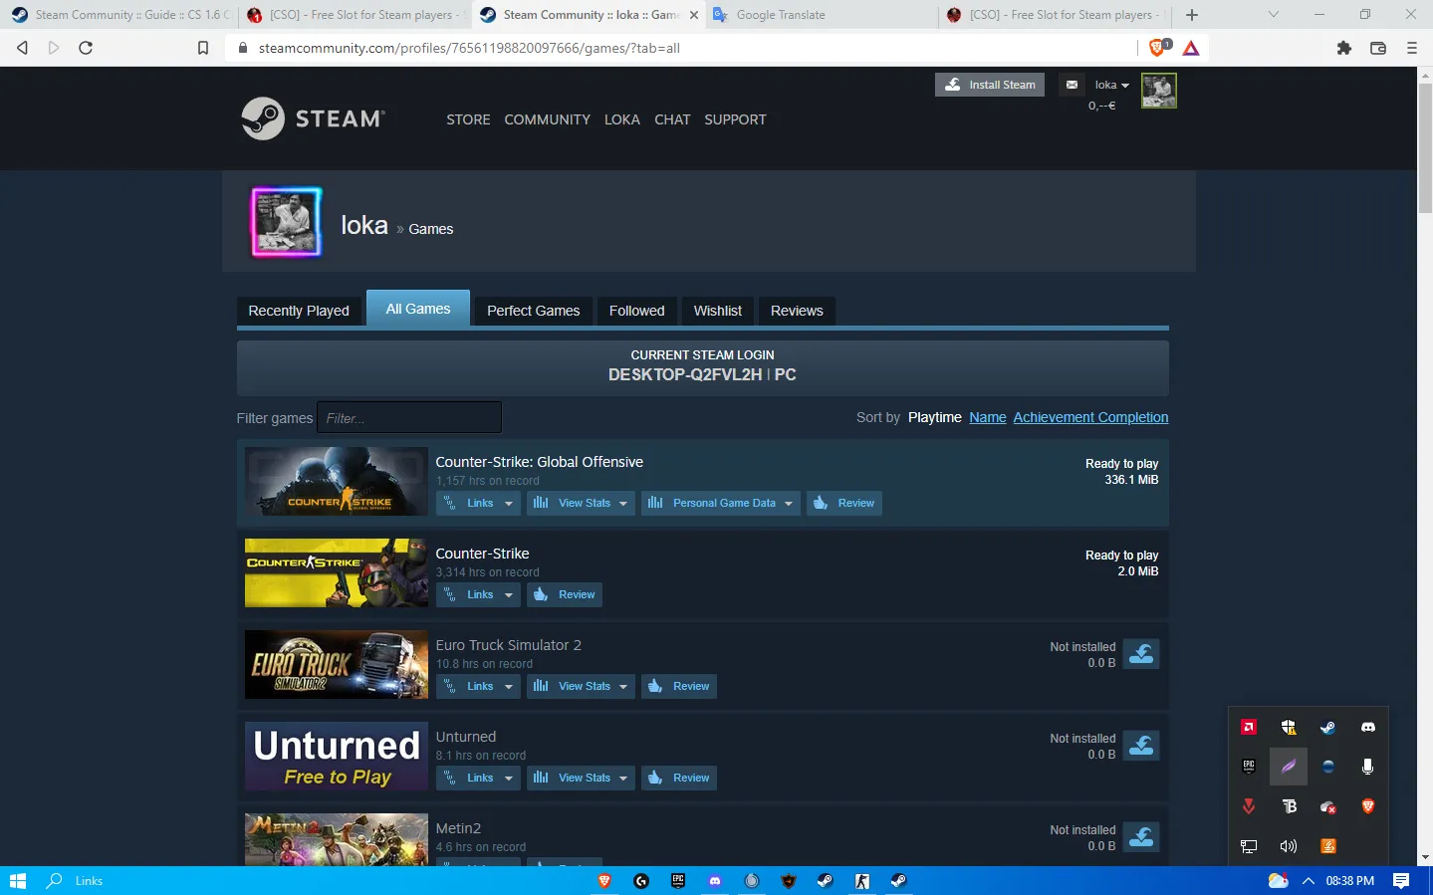
Task: Collapse the hidden tray icons chevron
Action: tap(1309, 881)
